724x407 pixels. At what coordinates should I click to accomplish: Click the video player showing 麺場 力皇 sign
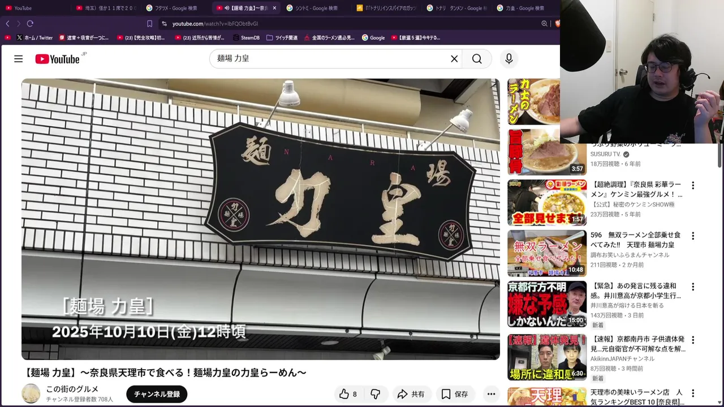[261, 219]
